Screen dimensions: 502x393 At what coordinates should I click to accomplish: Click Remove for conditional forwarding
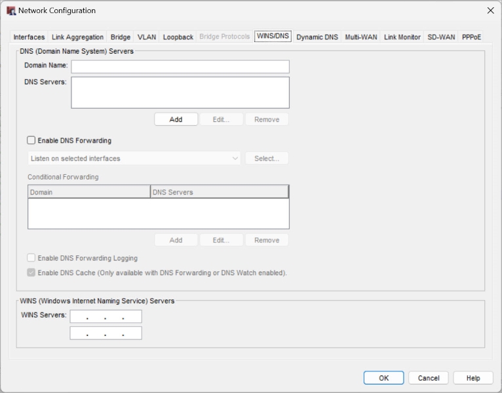267,240
